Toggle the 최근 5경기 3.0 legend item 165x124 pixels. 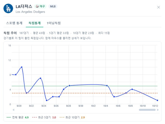[44, 117]
